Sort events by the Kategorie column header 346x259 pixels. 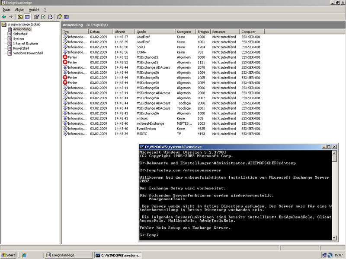tap(186, 32)
